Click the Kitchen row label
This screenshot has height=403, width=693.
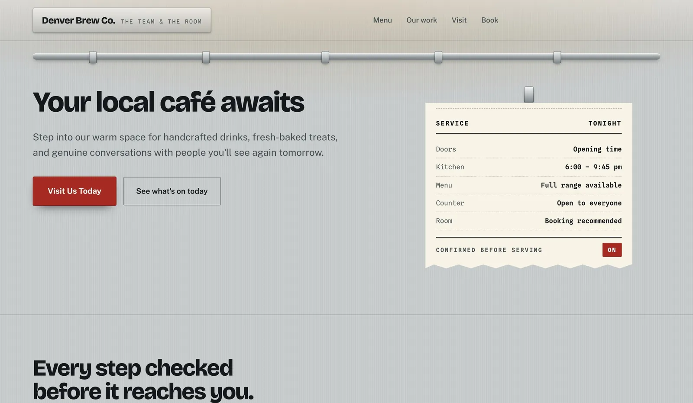(x=450, y=167)
